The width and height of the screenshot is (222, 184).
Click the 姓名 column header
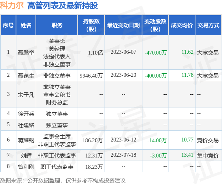pos(26,25)
